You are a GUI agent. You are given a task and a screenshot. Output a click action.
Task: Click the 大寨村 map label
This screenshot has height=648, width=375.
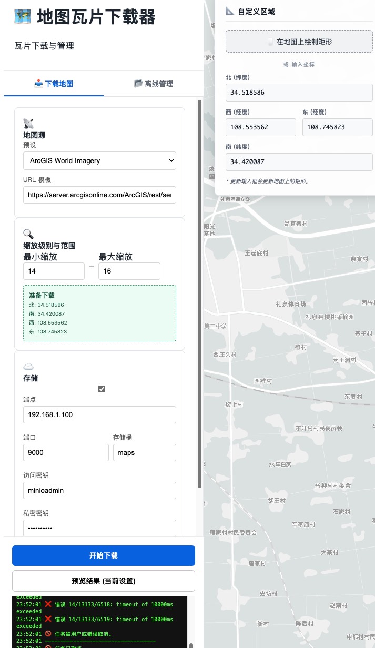tap(329, 552)
